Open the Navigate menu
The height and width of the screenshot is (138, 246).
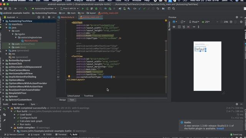coord(57,1)
